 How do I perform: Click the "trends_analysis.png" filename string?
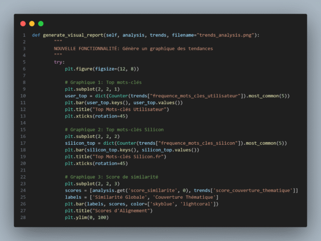click(x=226, y=35)
